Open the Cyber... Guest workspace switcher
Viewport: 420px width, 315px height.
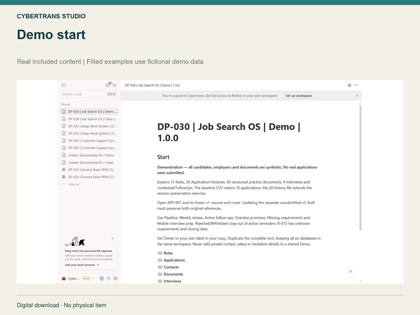coord(78,279)
